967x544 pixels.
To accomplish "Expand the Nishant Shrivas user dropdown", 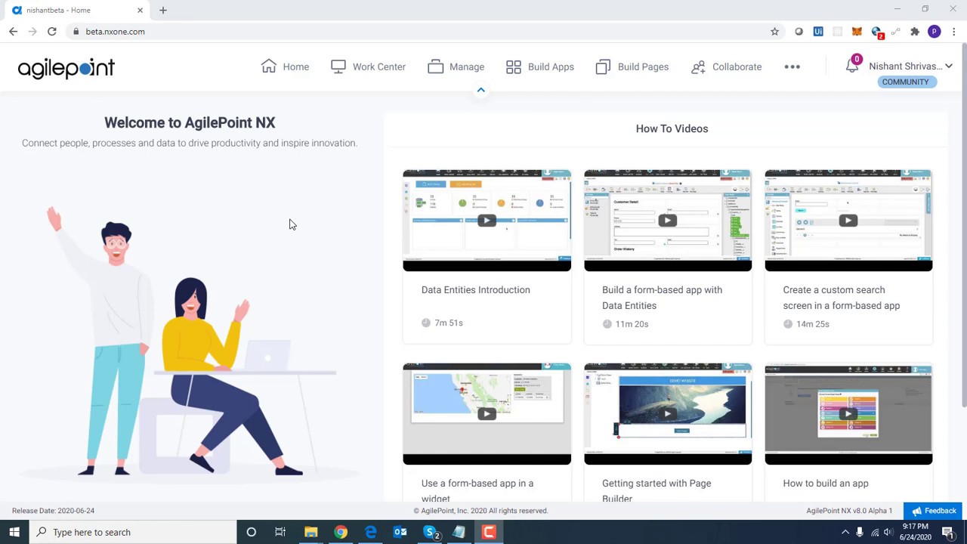I will pyautogui.click(x=910, y=66).
